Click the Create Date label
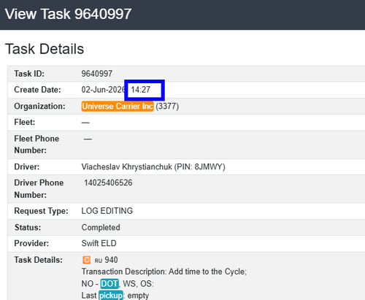Viewport: 365px width, 300px height. [x=37, y=90]
